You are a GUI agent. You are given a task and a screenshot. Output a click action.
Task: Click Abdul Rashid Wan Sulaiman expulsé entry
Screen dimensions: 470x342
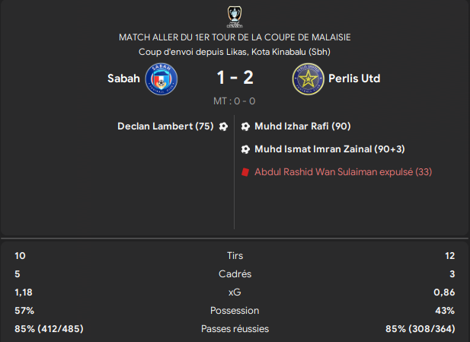pos(344,171)
